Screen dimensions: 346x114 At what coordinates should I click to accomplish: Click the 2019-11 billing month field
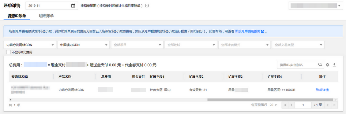click(52, 6)
